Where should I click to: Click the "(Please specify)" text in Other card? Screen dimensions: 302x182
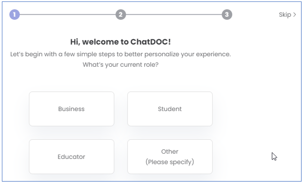[170, 162]
